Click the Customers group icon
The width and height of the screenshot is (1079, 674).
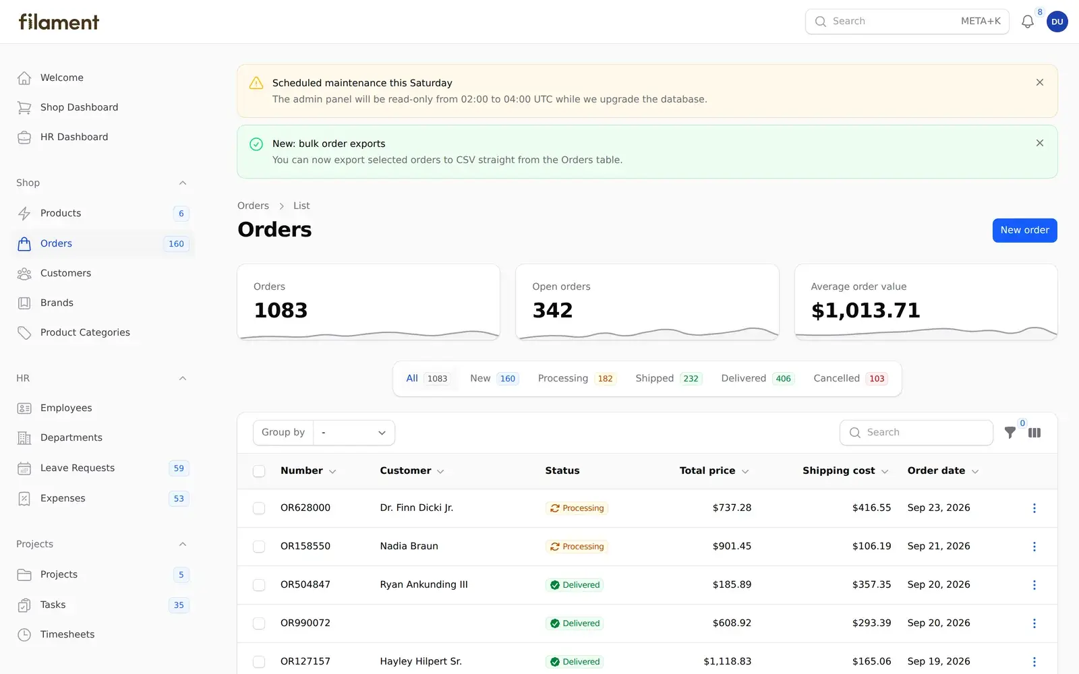point(24,274)
